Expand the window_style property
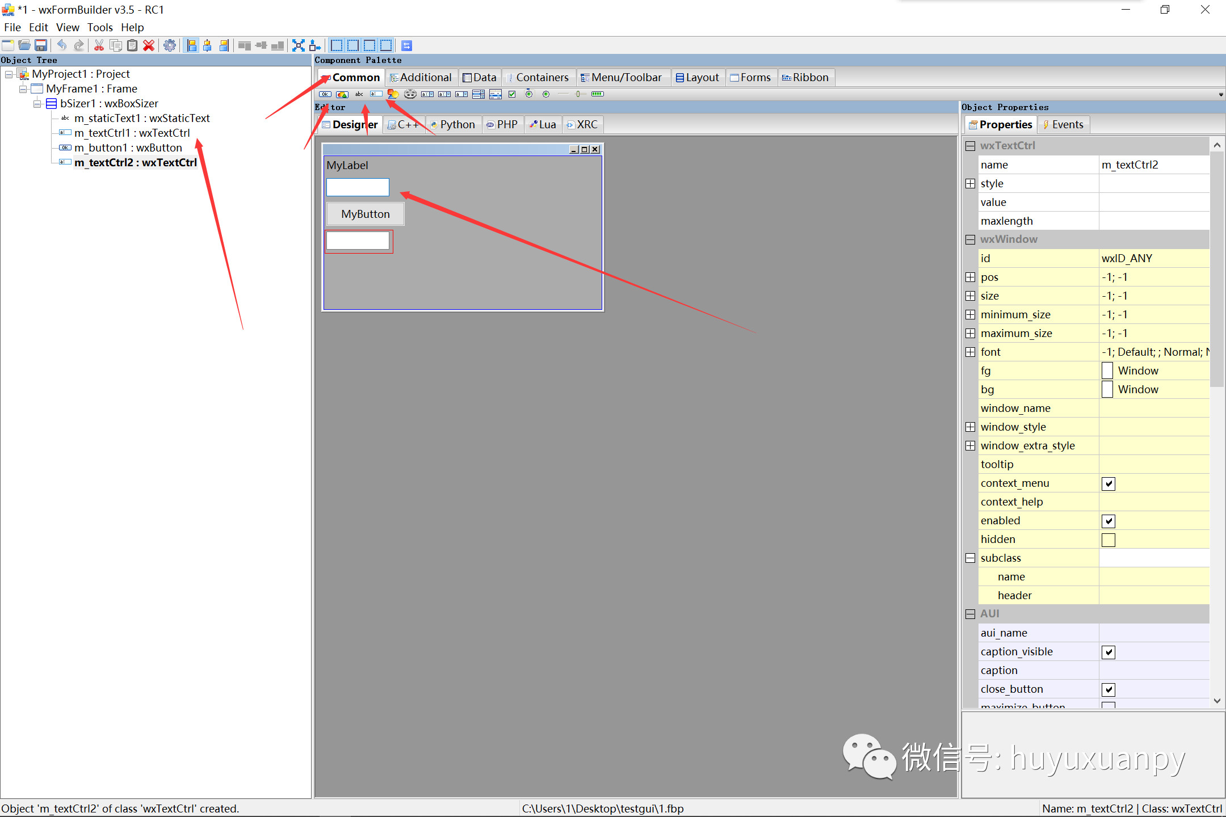This screenshot has width=1226, height=817. [x=971, y=427]
